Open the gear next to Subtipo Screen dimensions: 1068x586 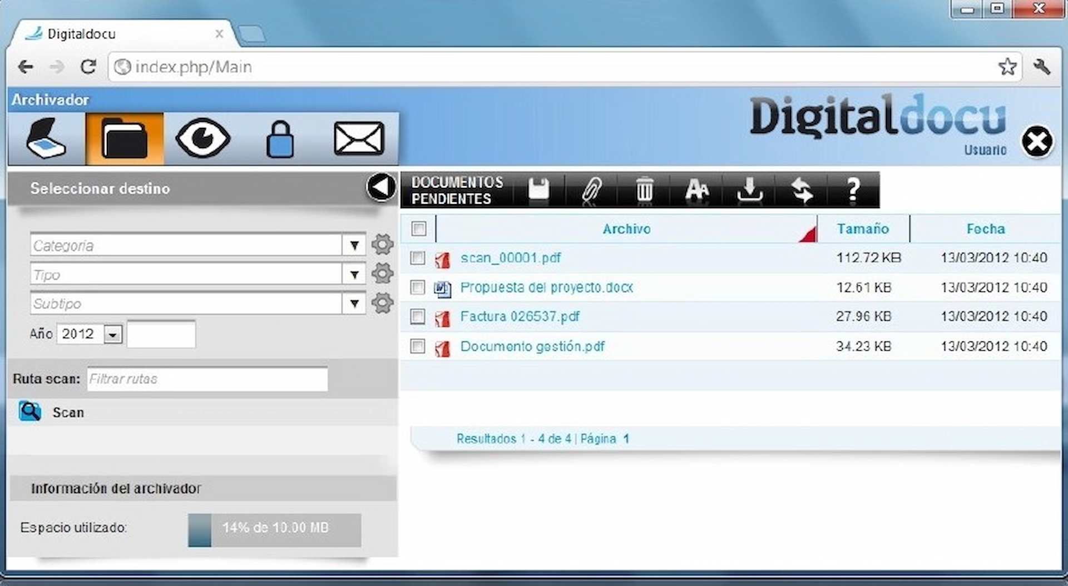pos(382,303)
